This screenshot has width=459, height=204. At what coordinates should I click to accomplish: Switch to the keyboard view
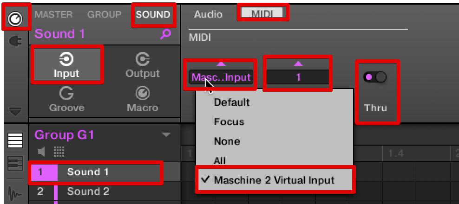tap(15, 163)
